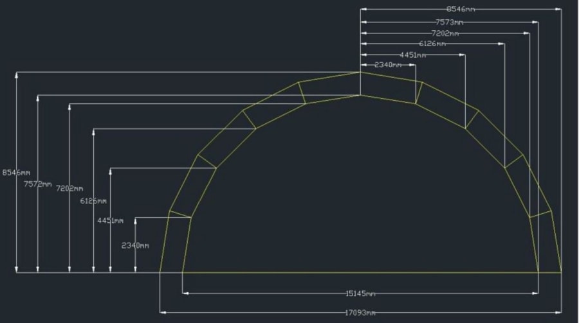
Task: Select the horizontal 2340mm dimension label at top
Action: coord(388,65)
